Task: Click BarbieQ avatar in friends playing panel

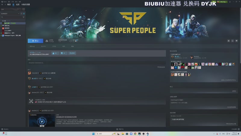Action: 192,57
